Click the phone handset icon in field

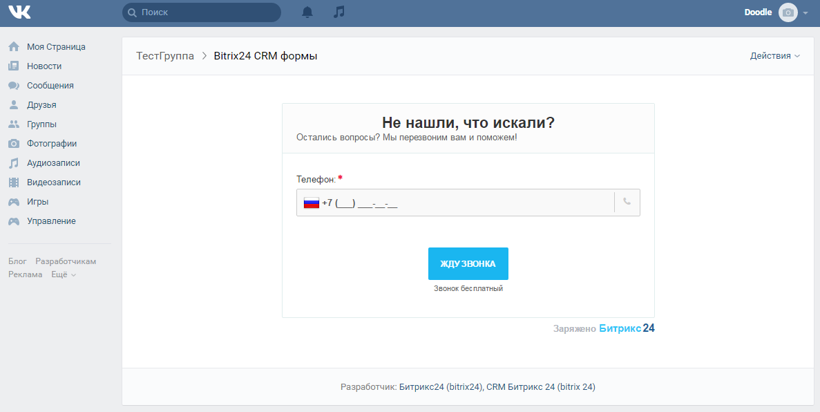627,202
